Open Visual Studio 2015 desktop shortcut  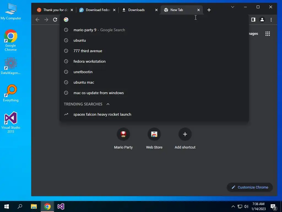coord(11,123)
